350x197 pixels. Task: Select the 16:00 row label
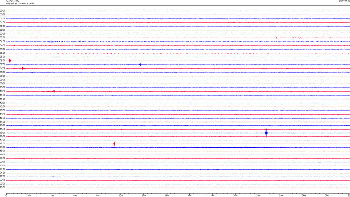pyautogui.click(x=3, y=133)
